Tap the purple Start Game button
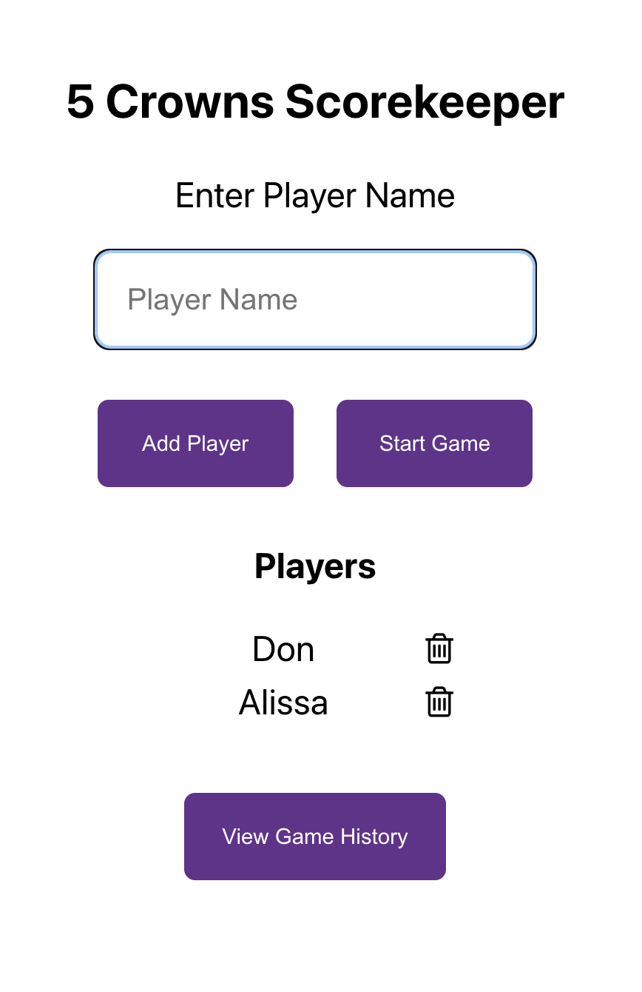Screen dimensions: 642x992 coord(434,443)
